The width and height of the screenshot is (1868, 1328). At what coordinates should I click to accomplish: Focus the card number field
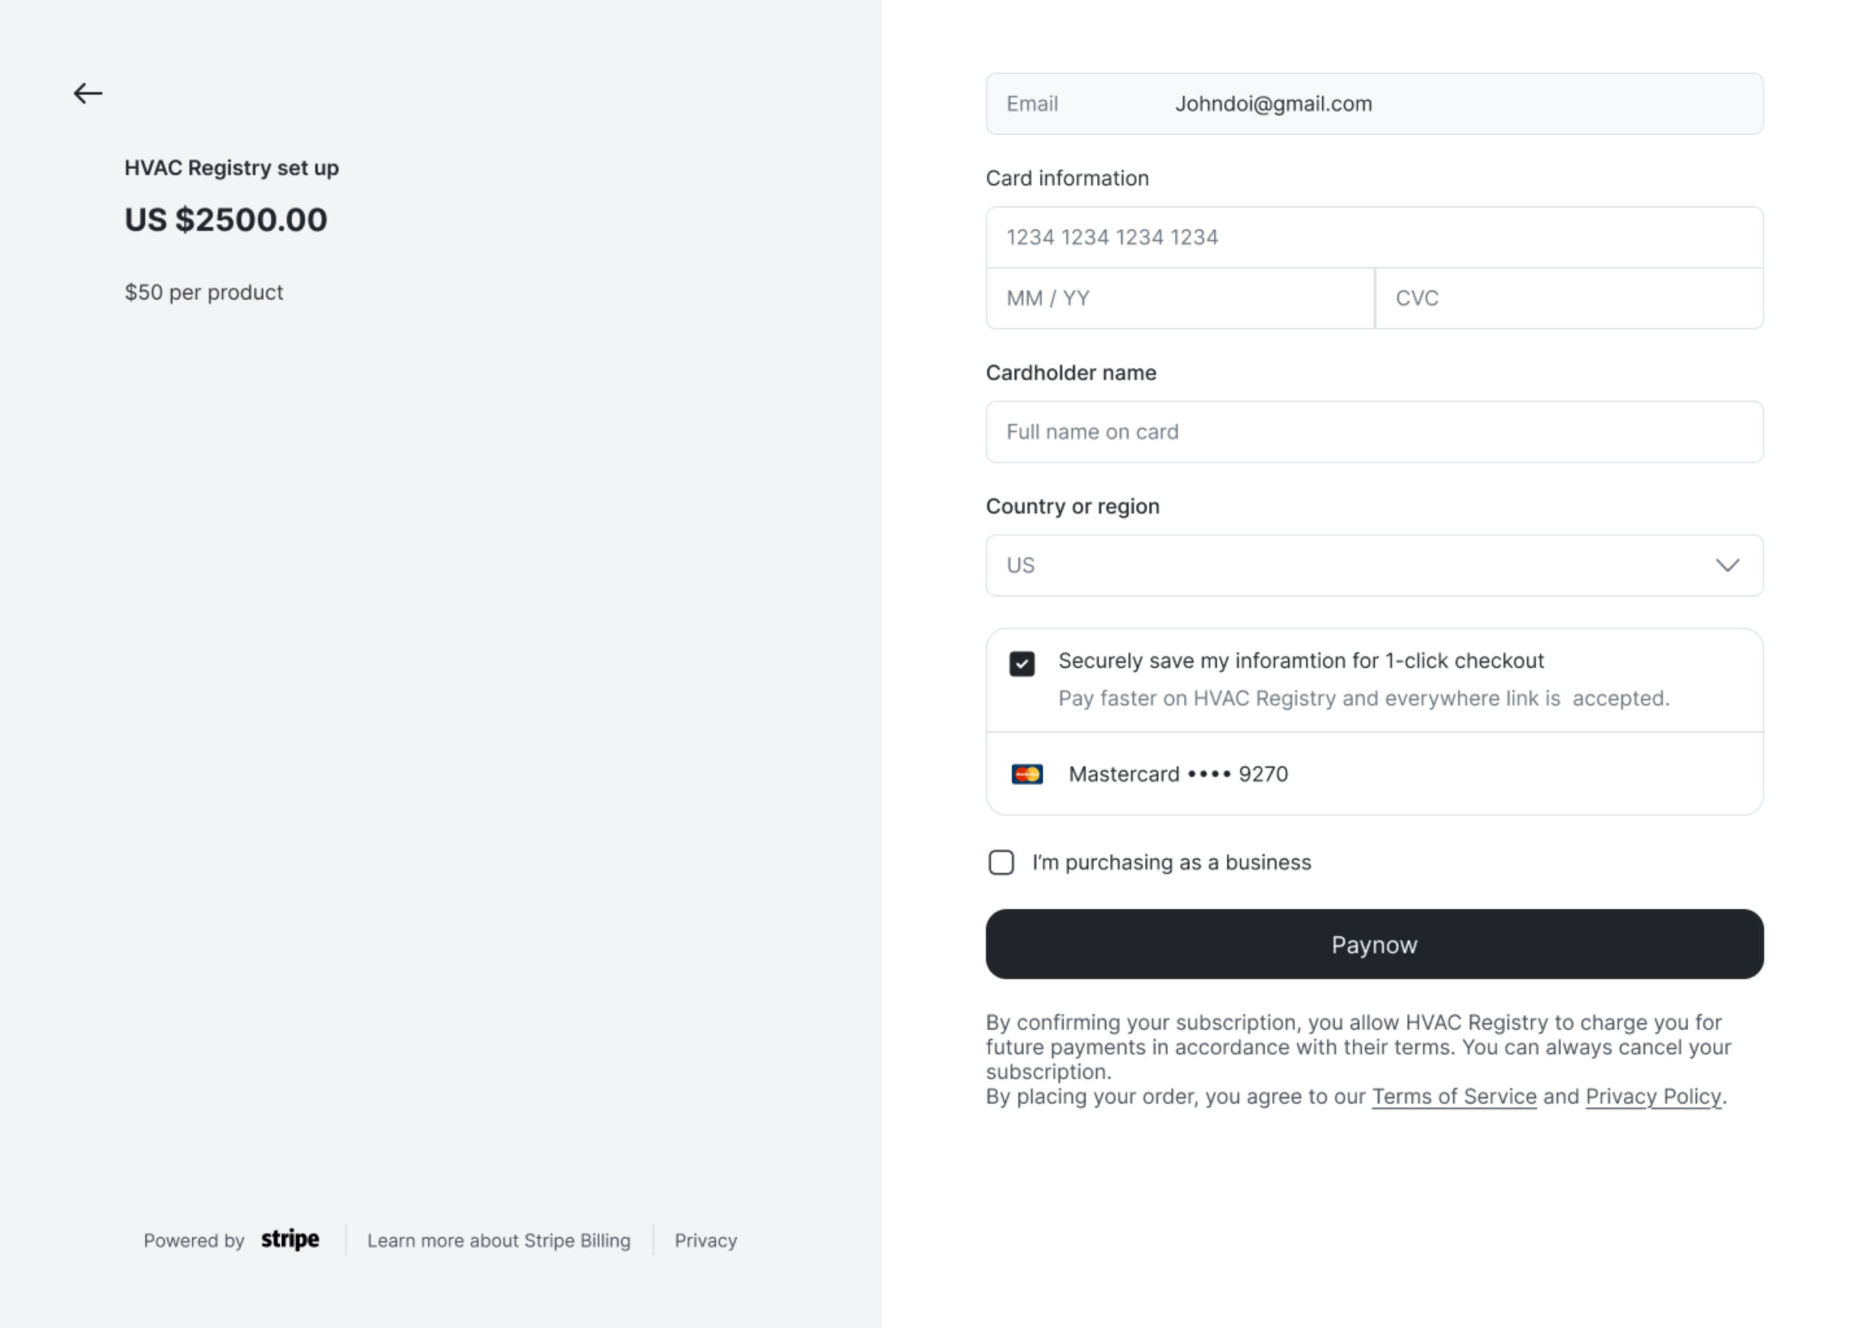coord(1374,237)
